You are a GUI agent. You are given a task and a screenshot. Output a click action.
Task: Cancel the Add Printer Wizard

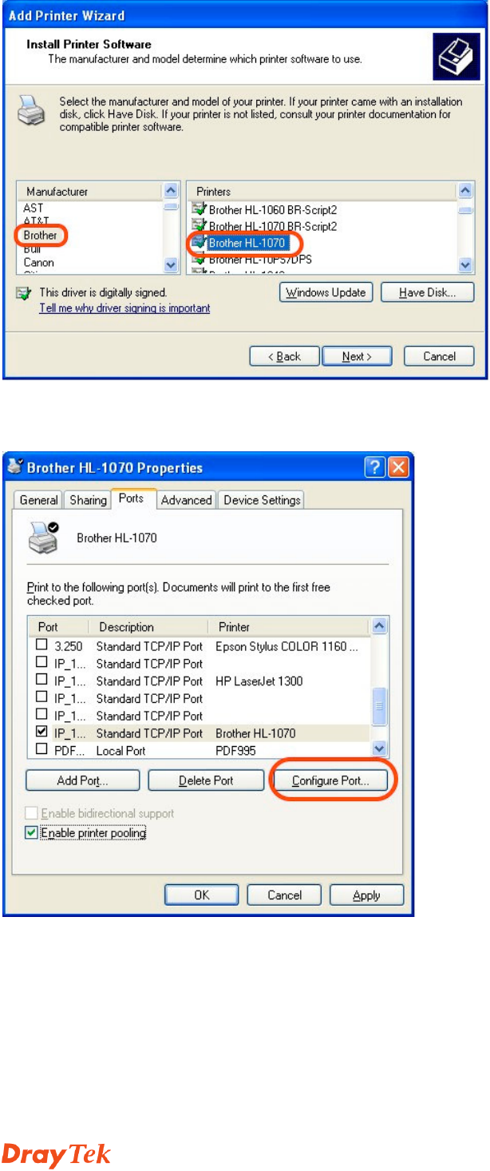click(x=440, y=356)
